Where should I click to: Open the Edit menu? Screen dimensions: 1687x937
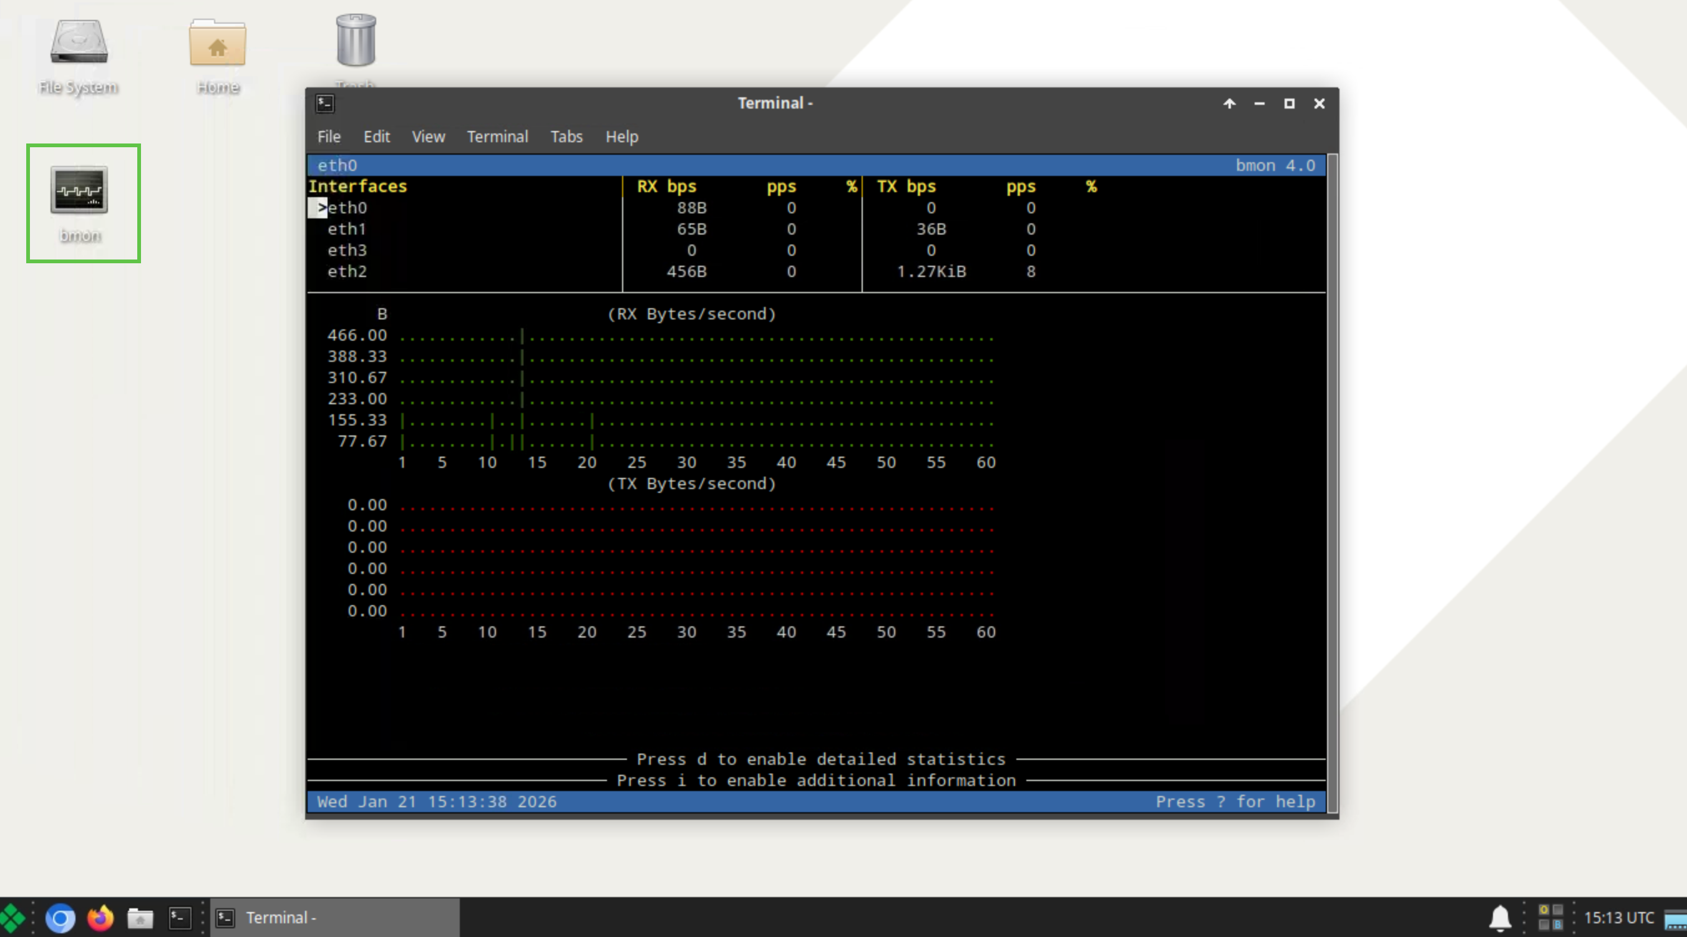point(377,137)
